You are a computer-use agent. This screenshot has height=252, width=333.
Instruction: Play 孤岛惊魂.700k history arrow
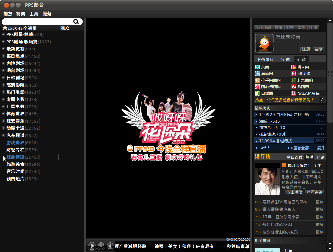(x=256, y=134)
